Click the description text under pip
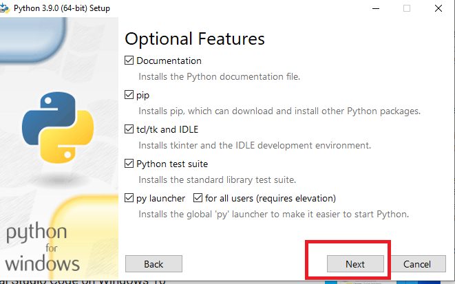Screen dimensions: 455x284 pyautogui.click(x=279, y=111)
